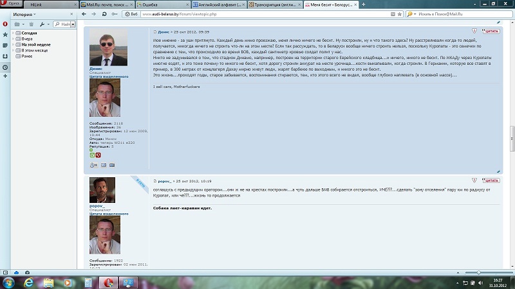Open the История panel title dropdown
Viewport: 515px width, 289px height.
(x=24, y=14)
